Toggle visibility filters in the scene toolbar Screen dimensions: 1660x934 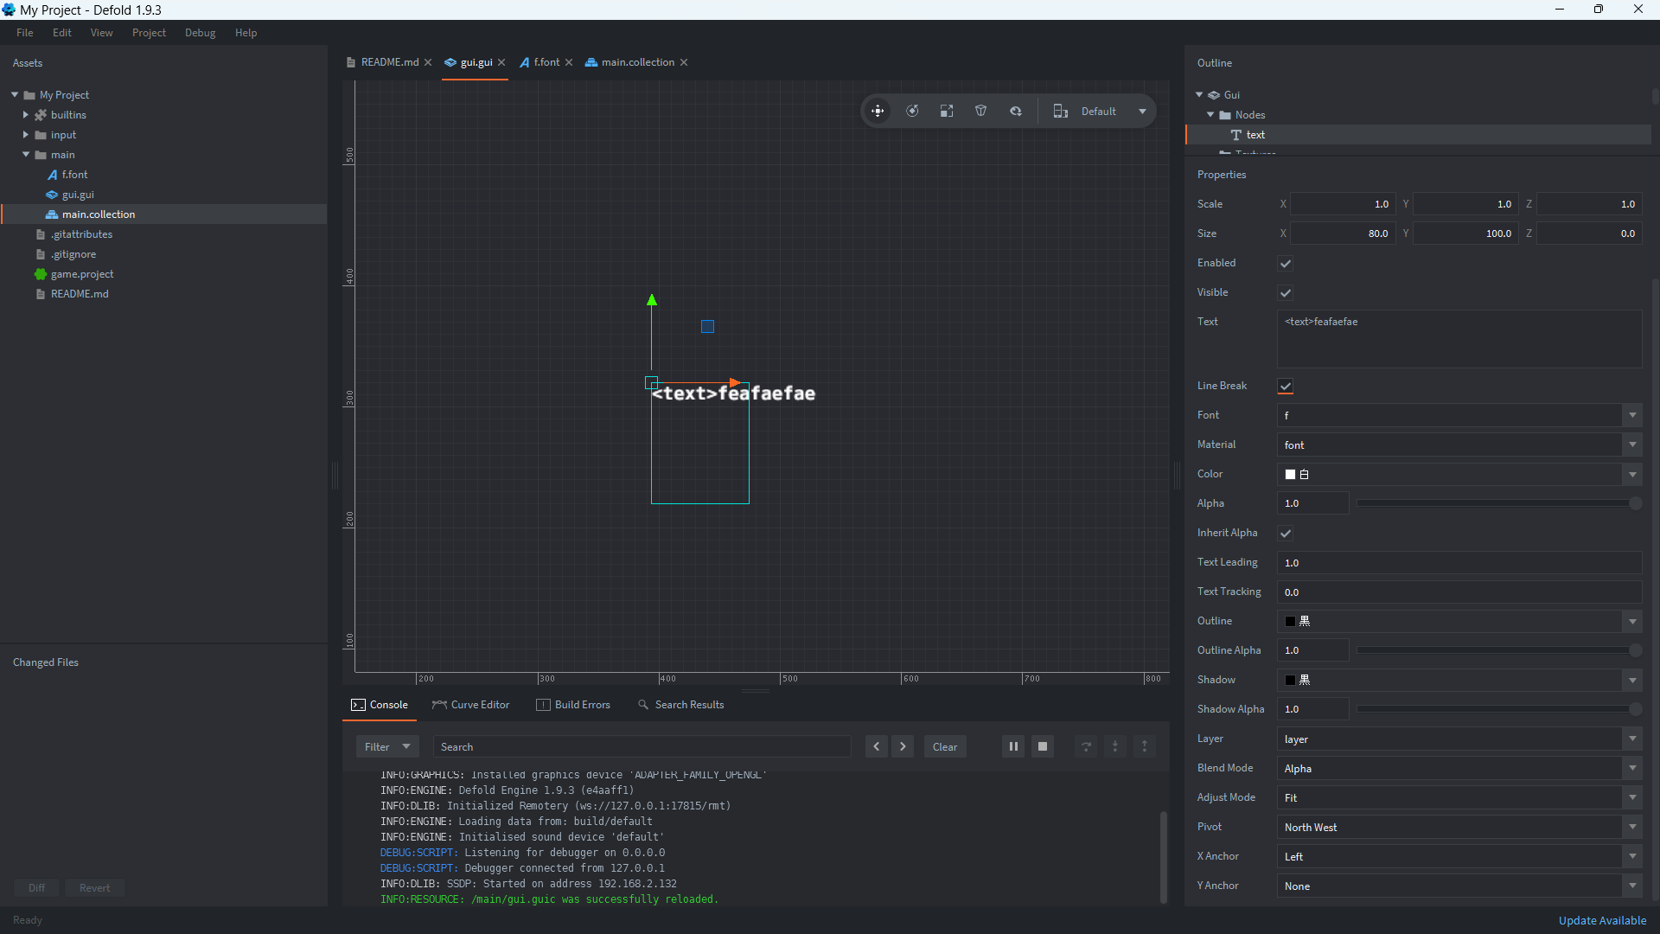click(x=980, y=111)
